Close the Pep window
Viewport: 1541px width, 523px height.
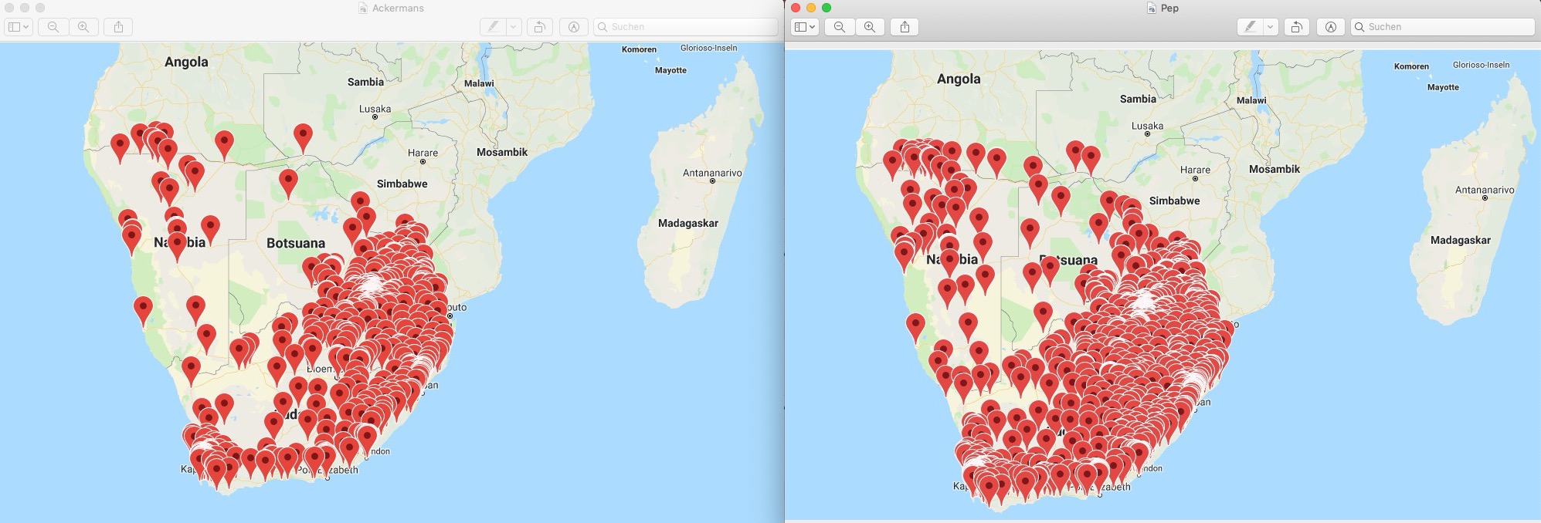pyautogui.click(x=796, y=8)
